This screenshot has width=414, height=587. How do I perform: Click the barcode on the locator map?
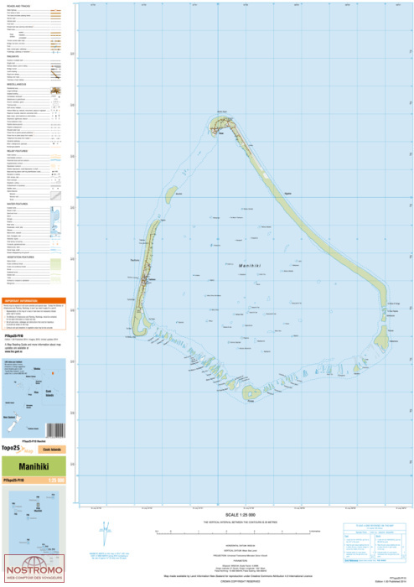point(55,430)
